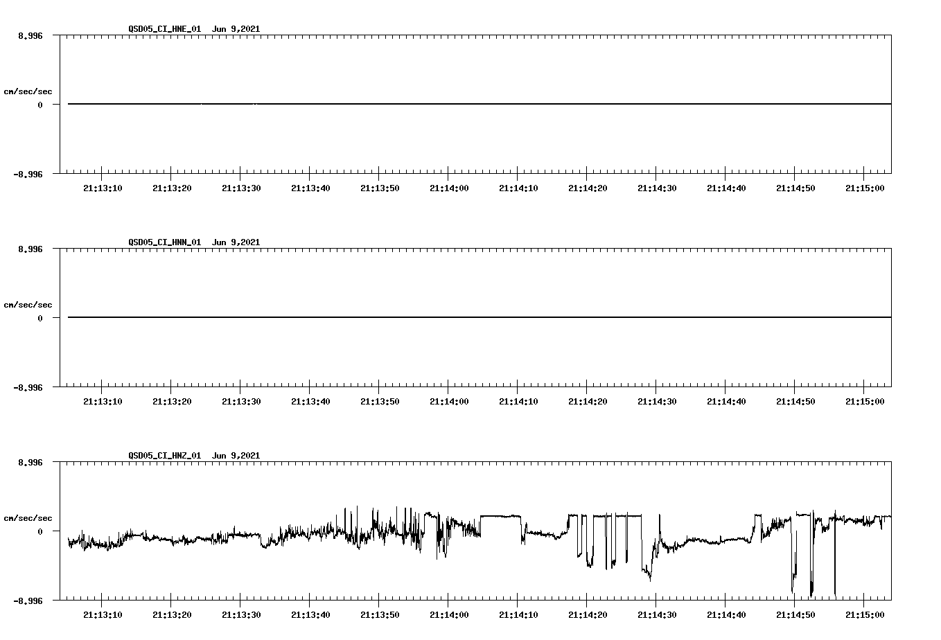Click the flat zero trace in the HNN plot
This screenshot has height=640, width=941.
click(x=480, y=317)
